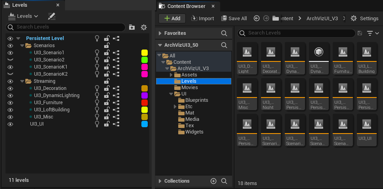
Task: Click lock icon for UI3_Misc
Action: (x=107, y=117)
